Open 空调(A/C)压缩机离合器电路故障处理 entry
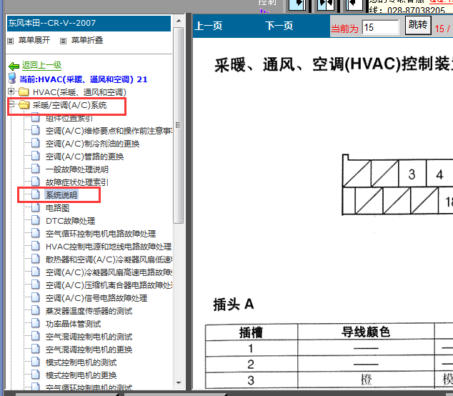This screenshot has height=396, width=453. point(109,285)
